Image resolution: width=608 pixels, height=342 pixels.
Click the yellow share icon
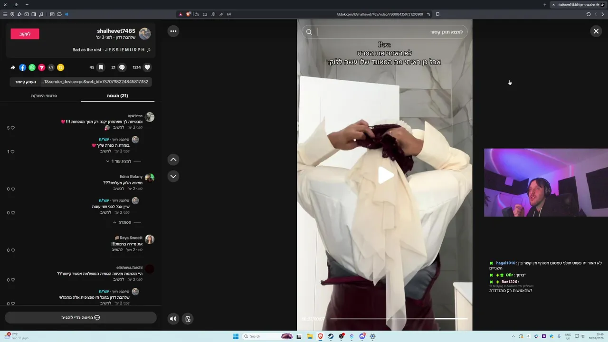coord(60,67)
